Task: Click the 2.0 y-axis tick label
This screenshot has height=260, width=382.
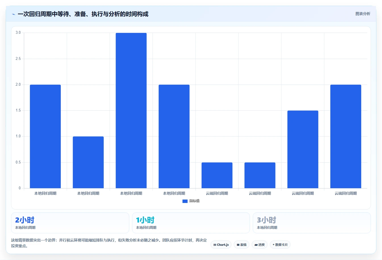Action: coord(18,85)
